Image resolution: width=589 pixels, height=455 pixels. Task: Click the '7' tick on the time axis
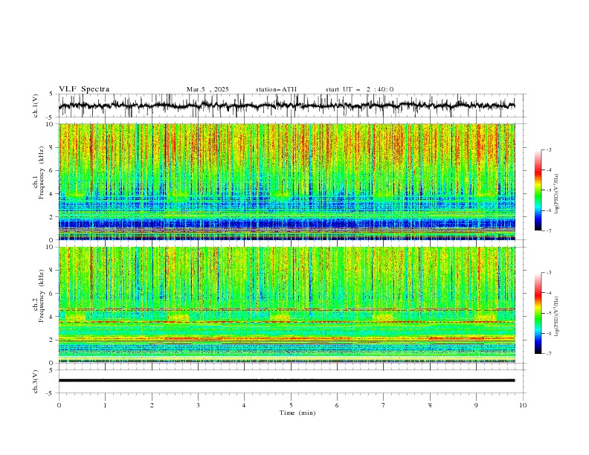coord(384,405)
